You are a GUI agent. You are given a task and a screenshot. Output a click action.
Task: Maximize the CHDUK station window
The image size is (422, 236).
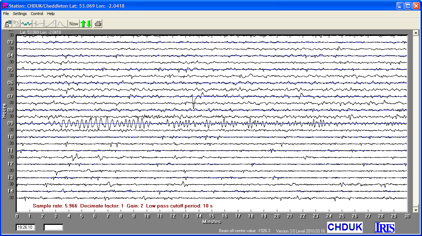(408, 6)
